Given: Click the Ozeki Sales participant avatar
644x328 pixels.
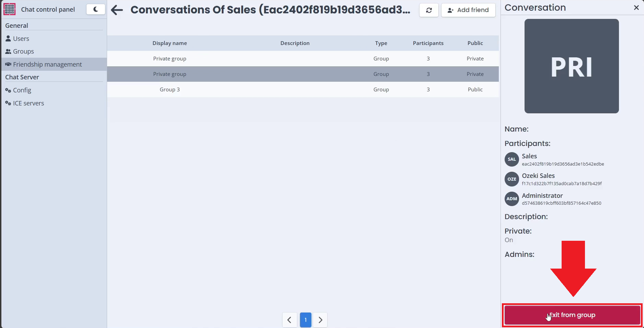Looking at the screenshot, I should click(511, 179).
